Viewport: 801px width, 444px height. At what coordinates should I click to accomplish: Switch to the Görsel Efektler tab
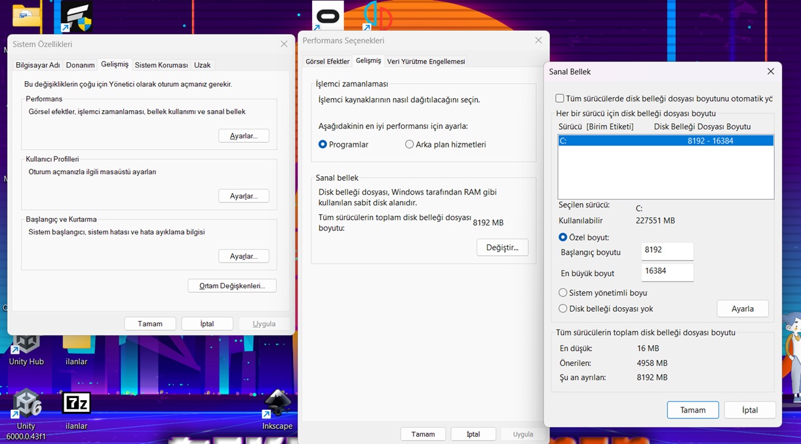(328, 62)
